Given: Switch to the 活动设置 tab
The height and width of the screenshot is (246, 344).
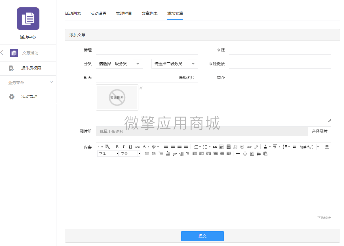Looking at the screenshot, I should coord(98,13).
